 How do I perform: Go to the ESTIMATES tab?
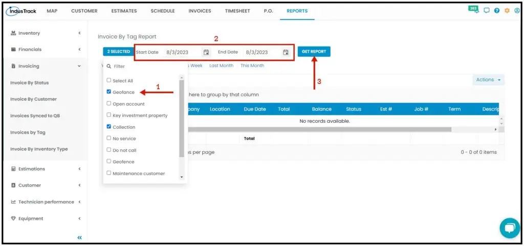[124, 11]
